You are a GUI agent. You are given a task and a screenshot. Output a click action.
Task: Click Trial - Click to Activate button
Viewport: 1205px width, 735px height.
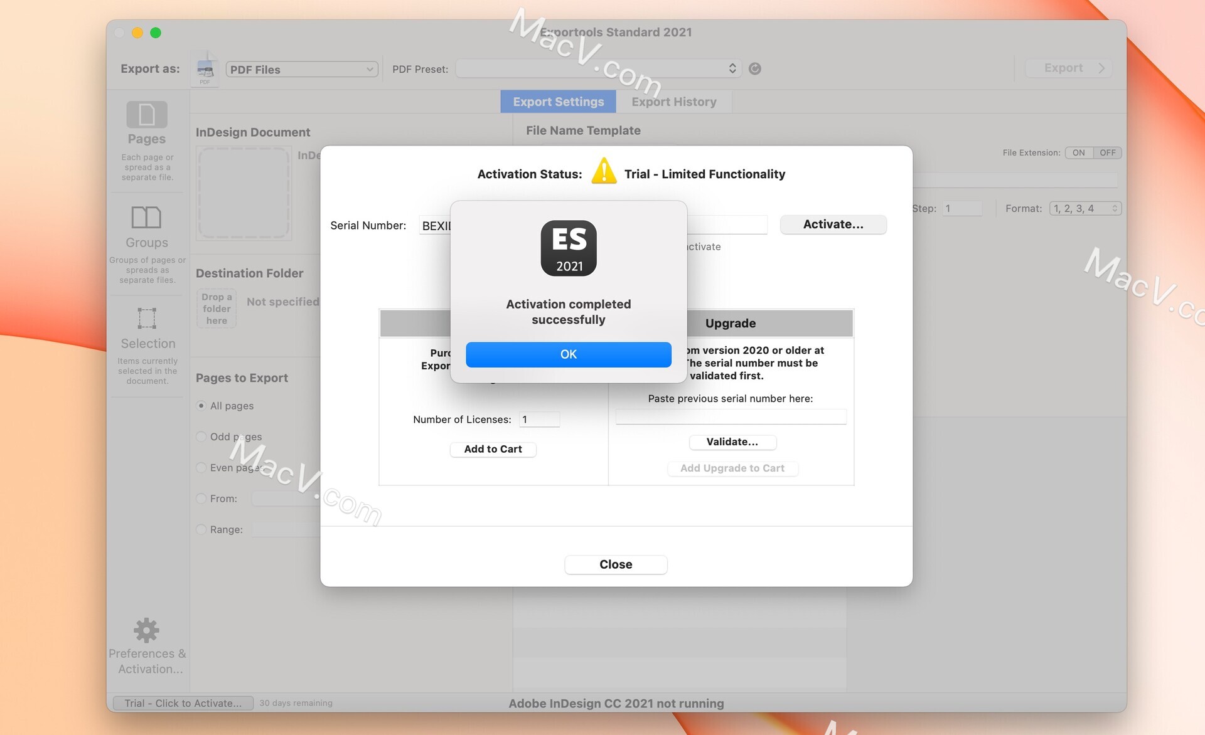[183, 703]
